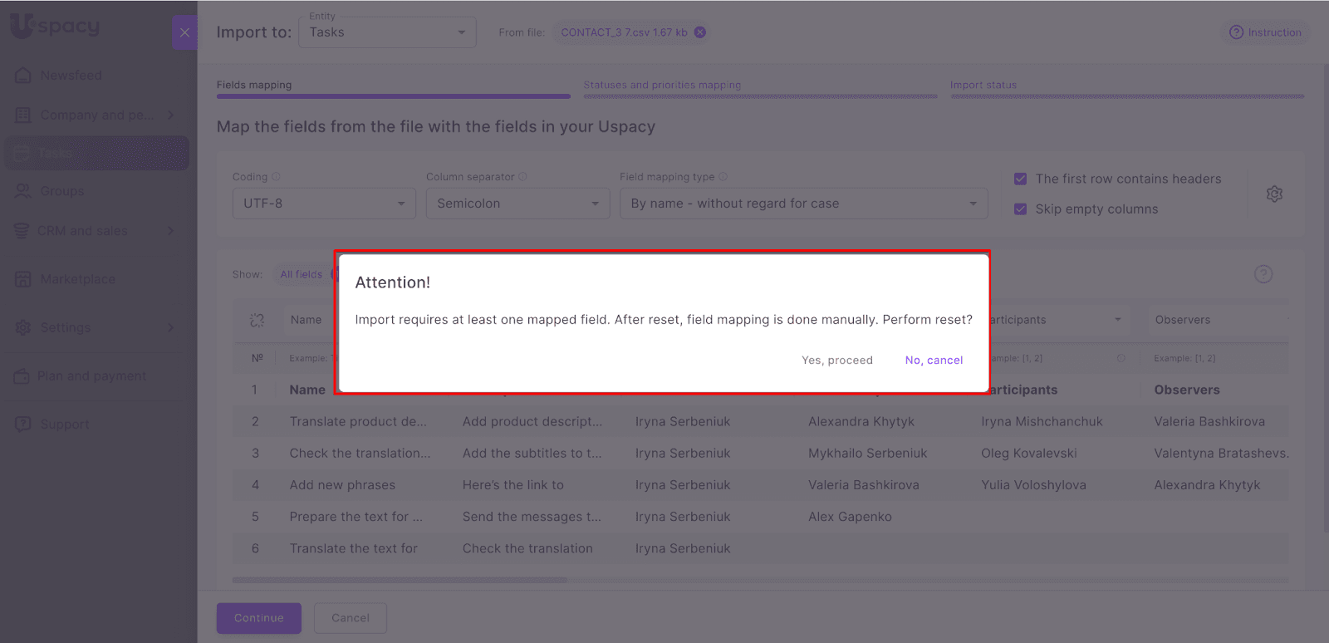Viewport: 1329px width, 643px height.
Task: Expand the Coding UTF-8 dropdown
Action: click(324, 204)
